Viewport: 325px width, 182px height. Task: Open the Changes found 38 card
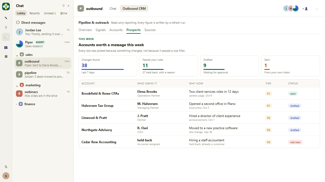pos(108,66)
